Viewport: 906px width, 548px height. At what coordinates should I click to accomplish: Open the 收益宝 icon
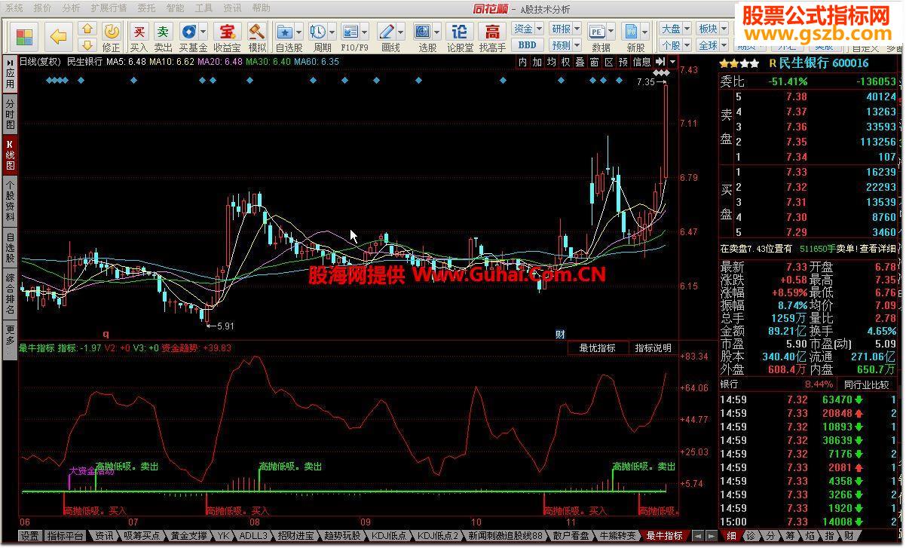(x=226, y=32)
